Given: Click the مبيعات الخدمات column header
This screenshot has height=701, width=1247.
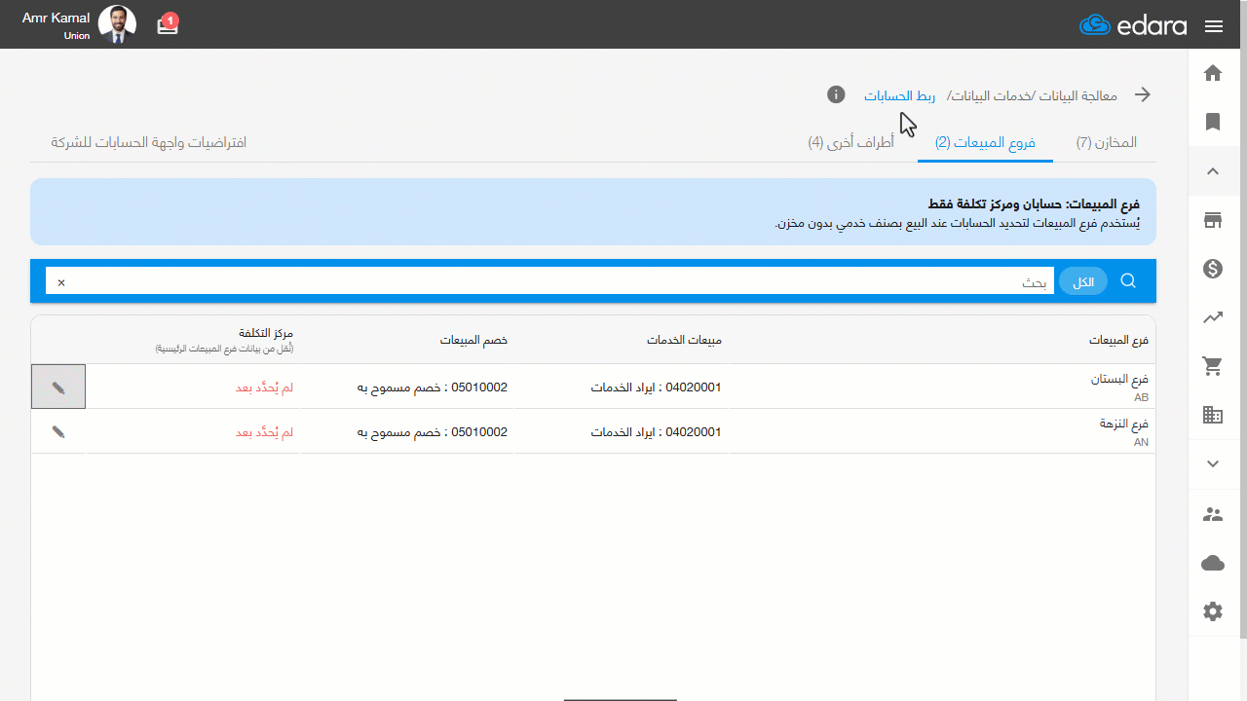Looking at the screenshot, I should pyautogui.click(x=684, y=341).
